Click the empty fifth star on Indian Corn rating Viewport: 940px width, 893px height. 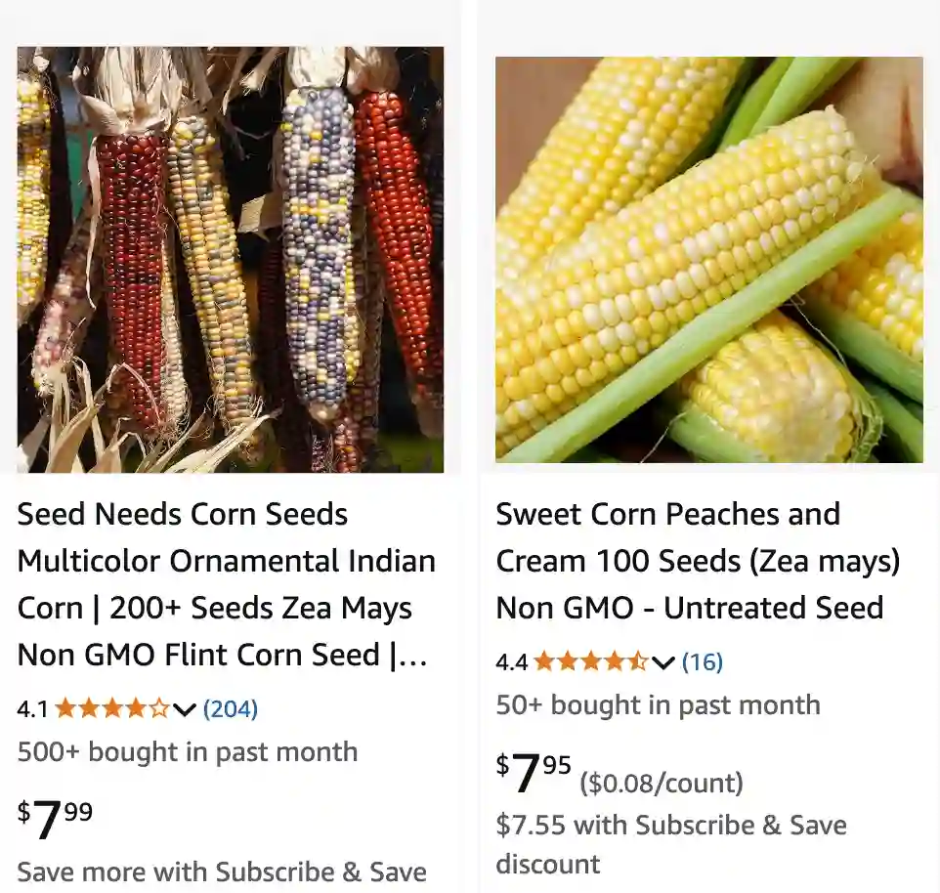pyautogui.click(x=159, y=708)
